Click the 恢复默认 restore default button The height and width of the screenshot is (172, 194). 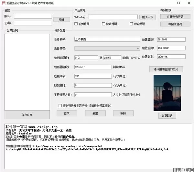pyautogui.click(x=167, y=116)
